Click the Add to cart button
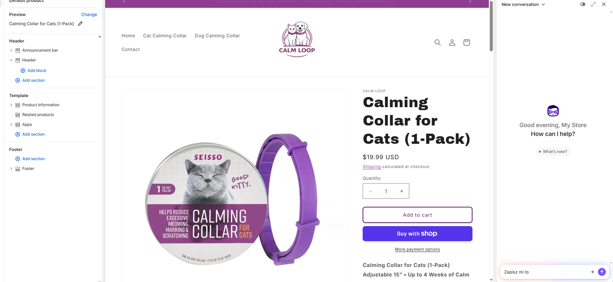 [x=417, y=215]
